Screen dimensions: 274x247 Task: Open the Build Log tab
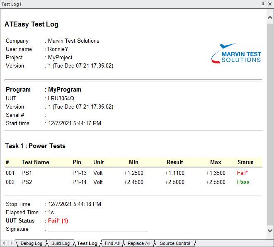point(60,243)
